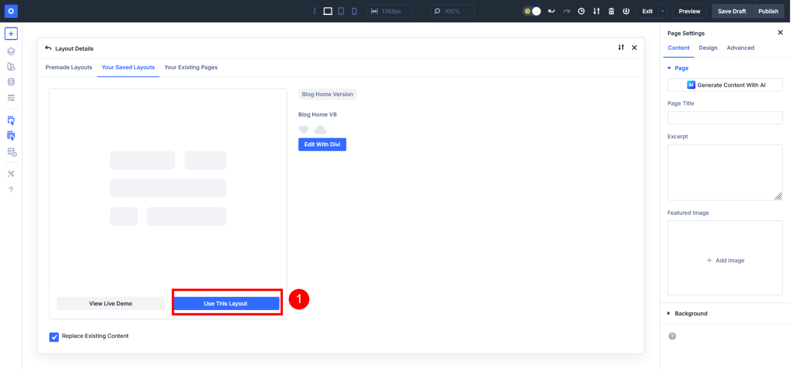This screenshot has height=371, width=795.
Task: Open the crossed tools icon in left sidebar
Action: pos(11,174)
